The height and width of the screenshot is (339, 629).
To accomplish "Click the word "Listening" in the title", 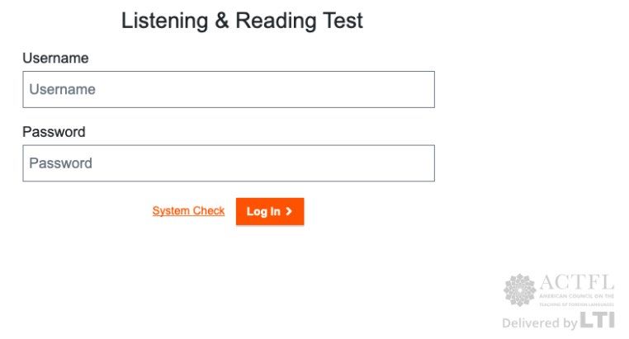I will pyautogui.click(x=165, y=21).
